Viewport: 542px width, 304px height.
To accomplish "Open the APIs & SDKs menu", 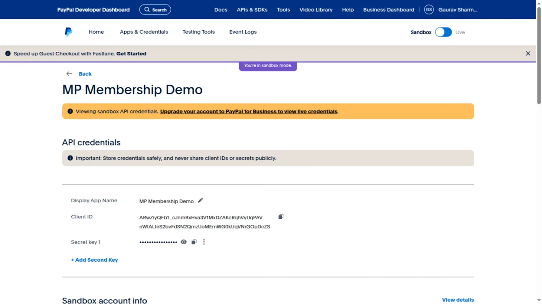I will click(x=252, y=9).
